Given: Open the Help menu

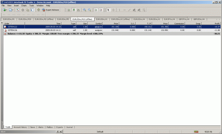Looking at the screenshot, I should point(48,6).
